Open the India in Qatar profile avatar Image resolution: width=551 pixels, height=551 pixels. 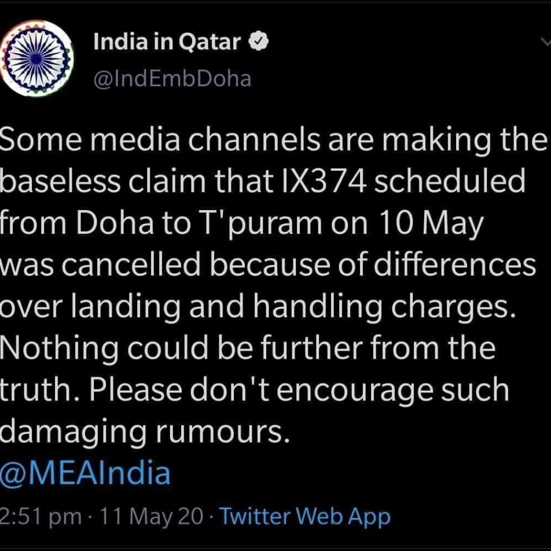click(37, 58)
